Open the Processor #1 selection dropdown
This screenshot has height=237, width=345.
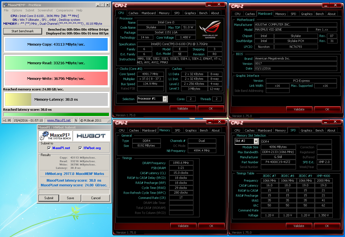165,99
